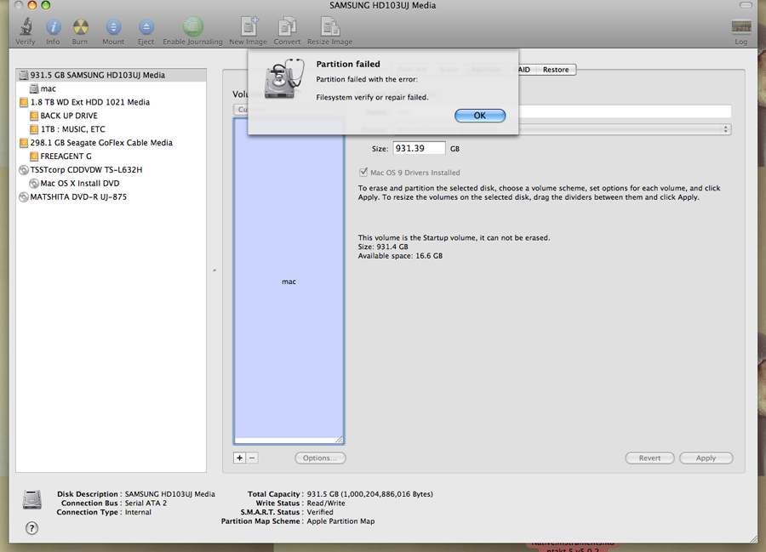Image resolution: width=766 pixels, height=552 pixels.
Task: Select the mac partition block in layout
Action: click(x=289, y=282)
